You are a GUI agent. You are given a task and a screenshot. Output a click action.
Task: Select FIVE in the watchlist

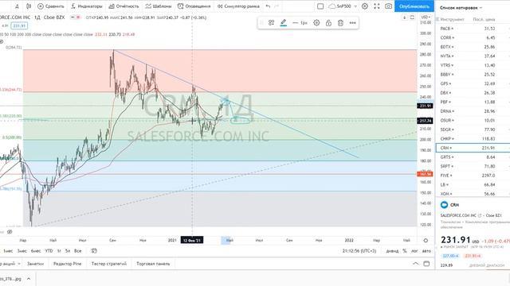[x=473, y=176]
